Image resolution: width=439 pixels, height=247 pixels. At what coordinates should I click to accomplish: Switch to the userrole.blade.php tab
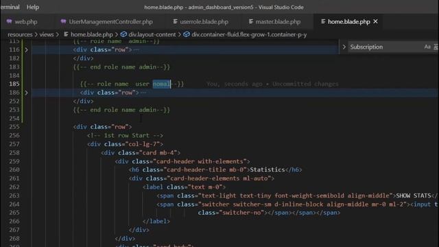click(x=204, y=21)
